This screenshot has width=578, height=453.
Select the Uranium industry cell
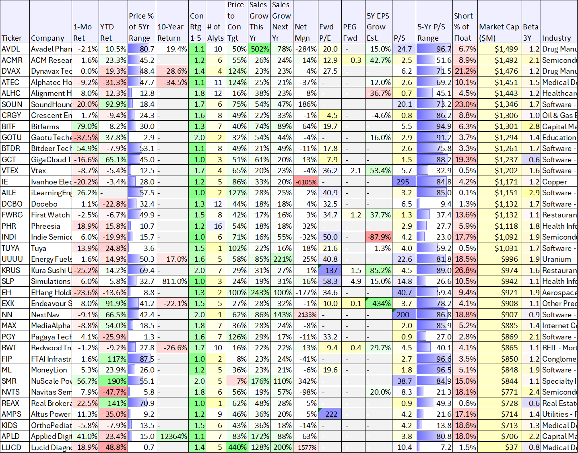pos(559,259)
